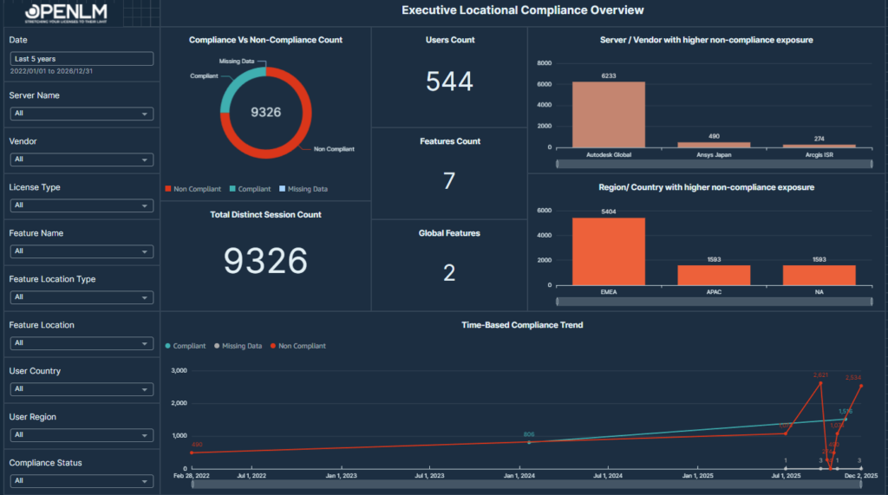
Task: Toggle Non Compliant series in trend legend
Action: click(x=298, y=346)
